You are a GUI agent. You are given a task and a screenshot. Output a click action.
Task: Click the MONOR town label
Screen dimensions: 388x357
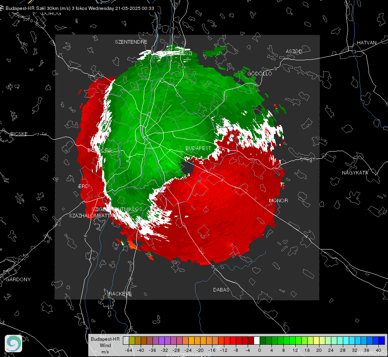coord(279,200)
